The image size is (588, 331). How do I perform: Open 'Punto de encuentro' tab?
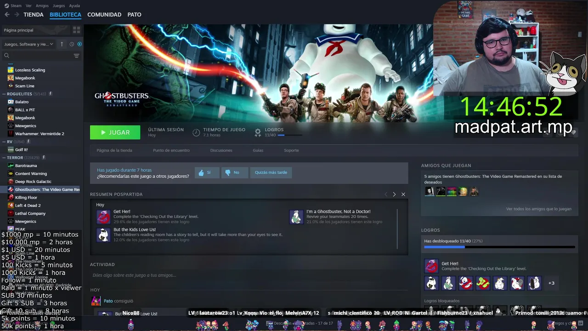(171, 150)
